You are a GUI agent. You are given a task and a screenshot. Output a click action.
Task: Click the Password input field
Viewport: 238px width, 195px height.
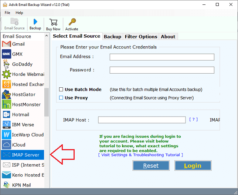(x=162, y=70)
